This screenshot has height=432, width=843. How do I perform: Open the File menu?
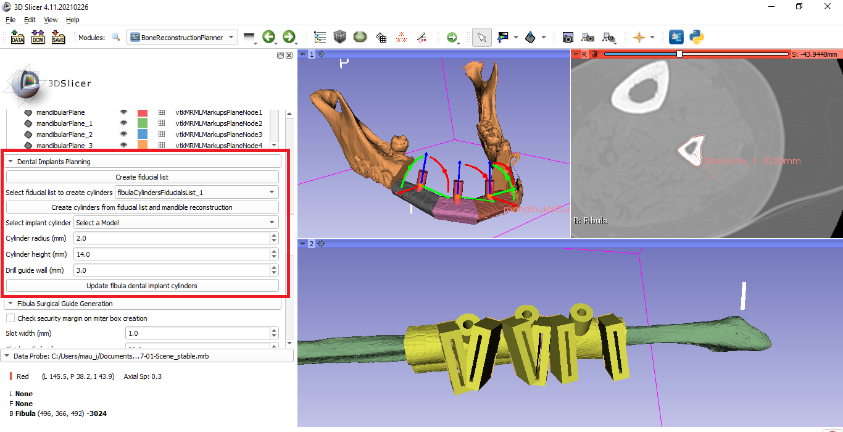coord(10,20)
